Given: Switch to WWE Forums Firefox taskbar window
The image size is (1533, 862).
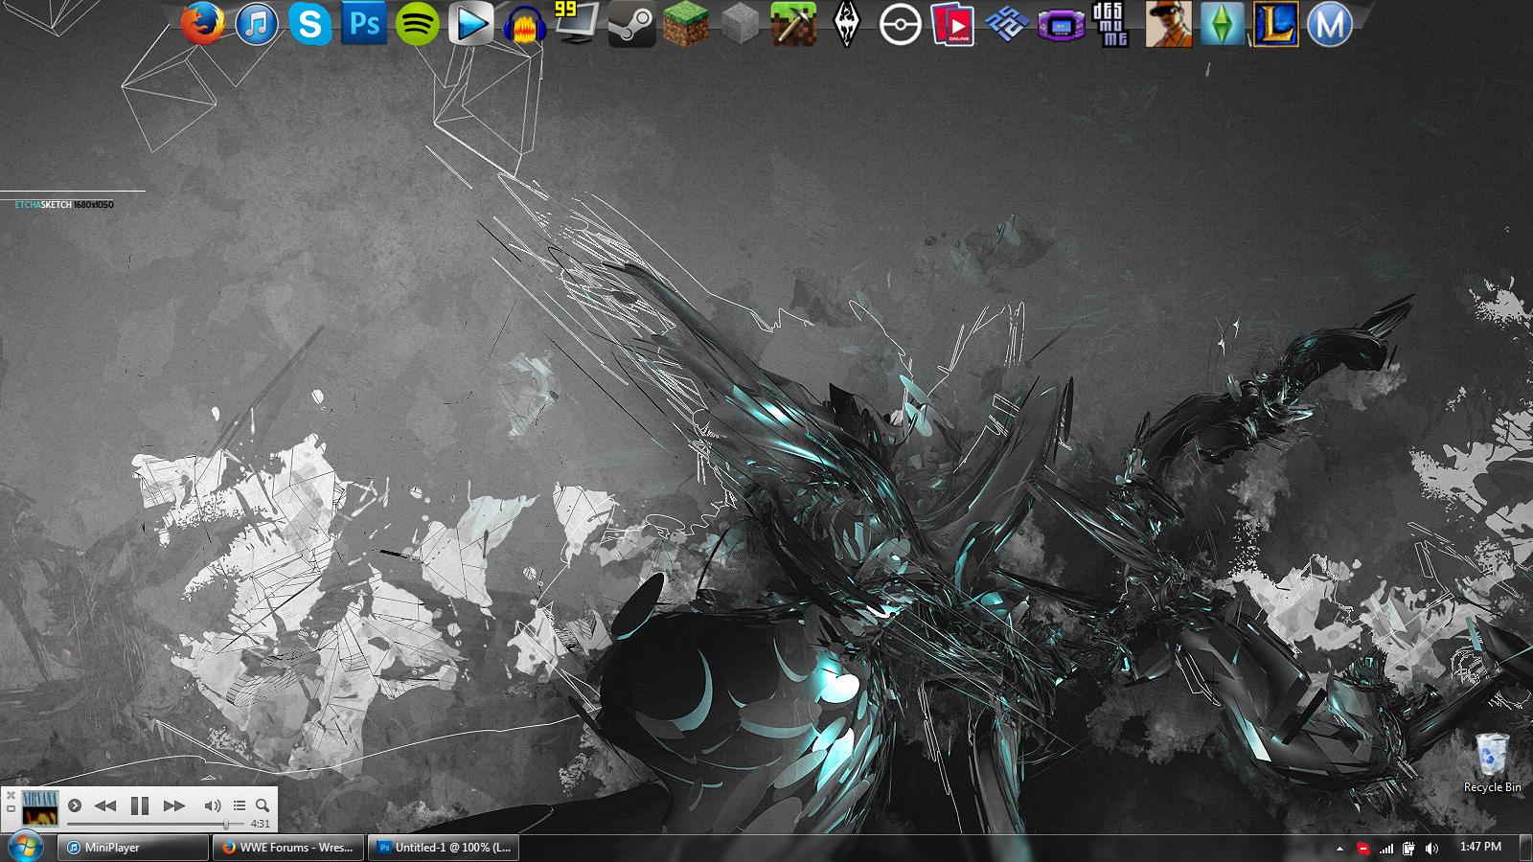Looking at the screenshot, I should (x=287, y=848).
